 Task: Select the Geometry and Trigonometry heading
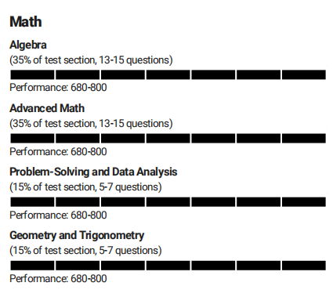pyautogui.click(x=77, y=236)
